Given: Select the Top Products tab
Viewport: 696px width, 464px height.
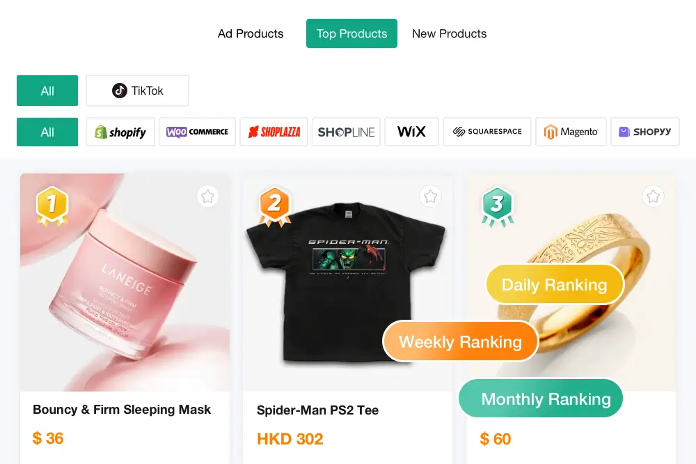Looking at the screenshot, I should tap(351, 33).
